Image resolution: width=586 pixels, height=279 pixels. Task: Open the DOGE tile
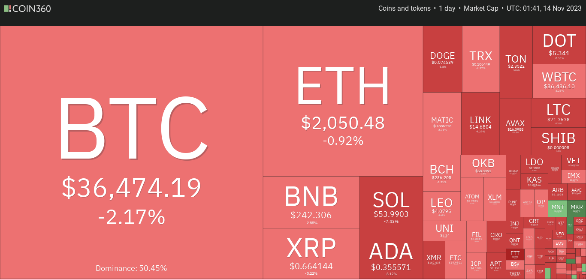[442, 59]
